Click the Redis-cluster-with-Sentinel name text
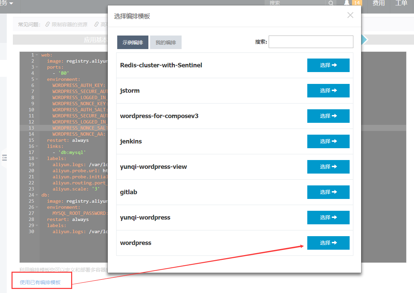The image size is (414, 293). [x=161, y=65]
